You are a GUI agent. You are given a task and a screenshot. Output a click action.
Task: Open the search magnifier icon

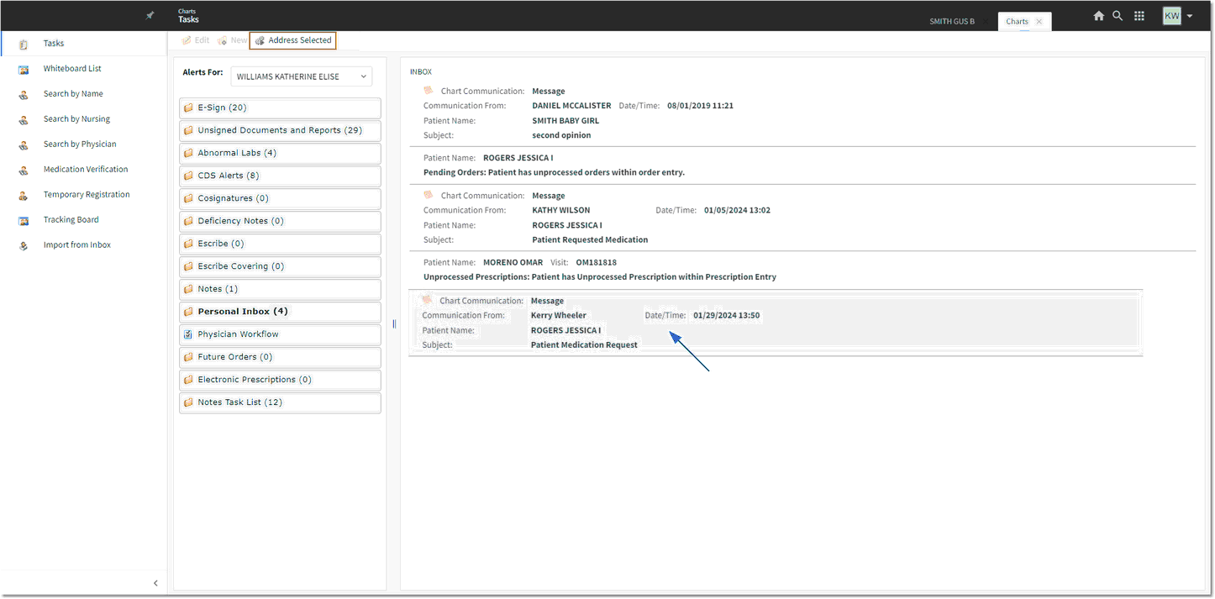(1118, 16)
